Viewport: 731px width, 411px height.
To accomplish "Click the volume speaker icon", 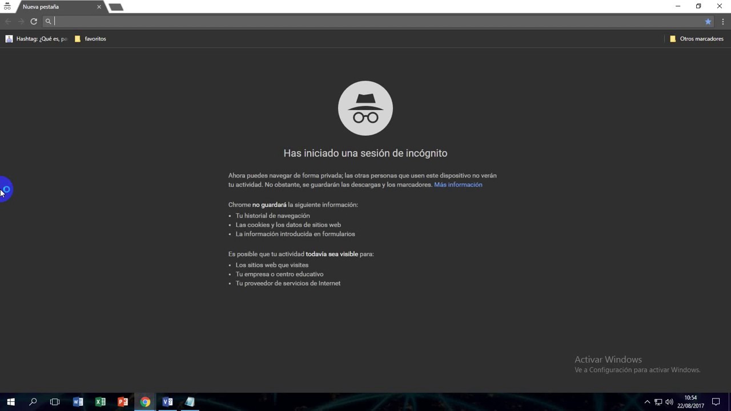I will coord(669,402).
